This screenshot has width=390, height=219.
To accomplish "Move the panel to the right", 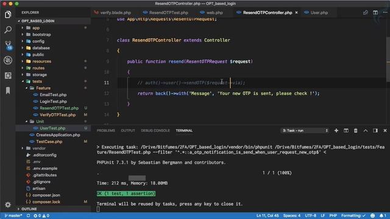I will pos(375,131).
